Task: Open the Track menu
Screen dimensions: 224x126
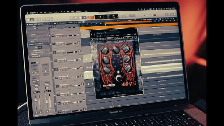Action: (x=50, y=12)
